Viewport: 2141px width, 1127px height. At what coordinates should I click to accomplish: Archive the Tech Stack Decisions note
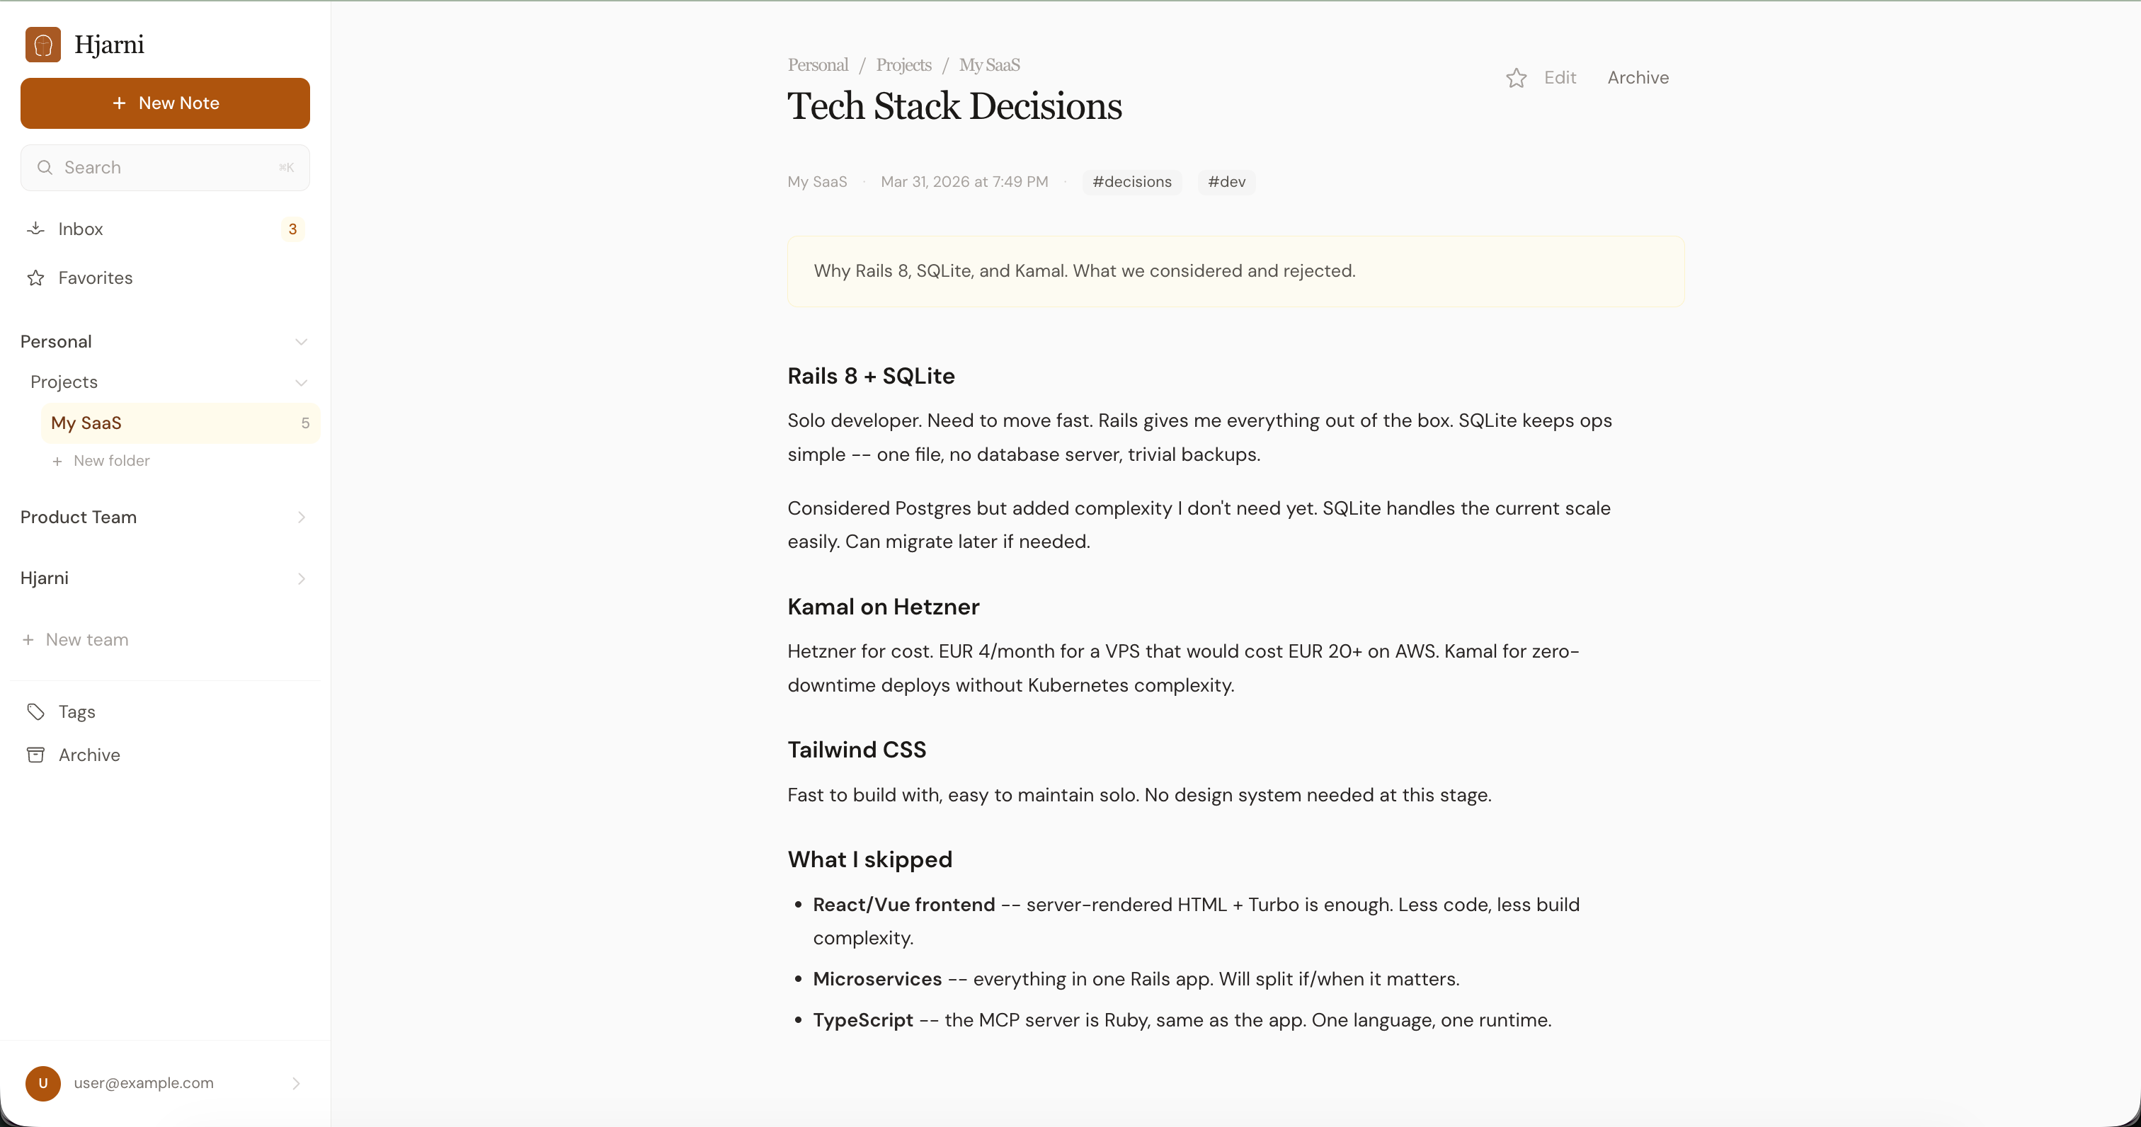point(1638,78)
